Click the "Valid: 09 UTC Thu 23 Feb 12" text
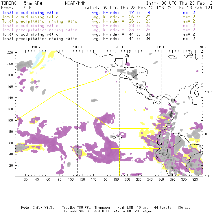The height and width of the screenshot is (214, 214). point(119,8)
